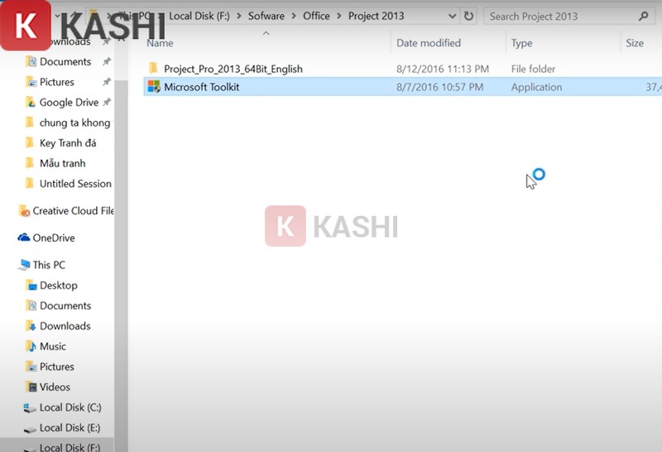662x452 pixels.
Task: Click the Mẫu tranh folder icon
Action: (30, 163)
